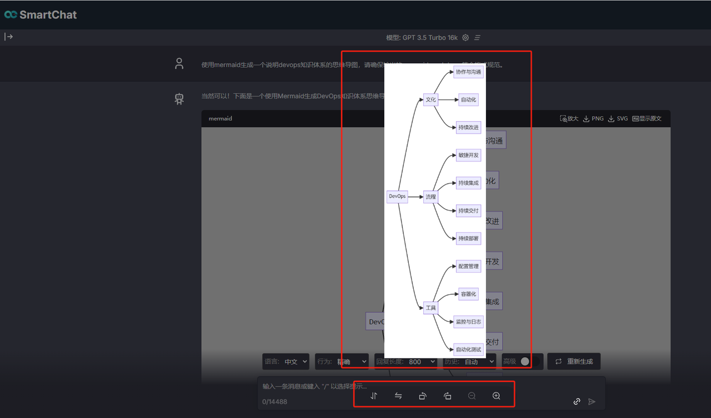Rotate the image counterclockwise

tap(423, 396)
